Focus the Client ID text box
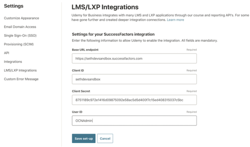250x147 pixels. pyautogui.click(x=134, y=79)
